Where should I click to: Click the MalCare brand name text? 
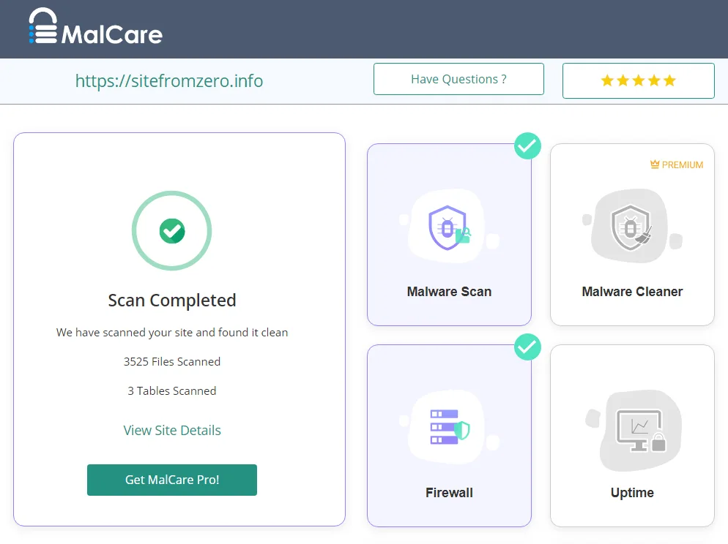112,34
